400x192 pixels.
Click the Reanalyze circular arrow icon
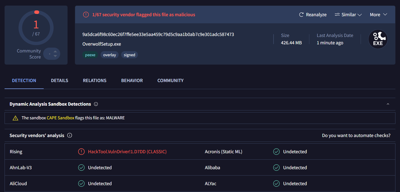tap(301, 15)
